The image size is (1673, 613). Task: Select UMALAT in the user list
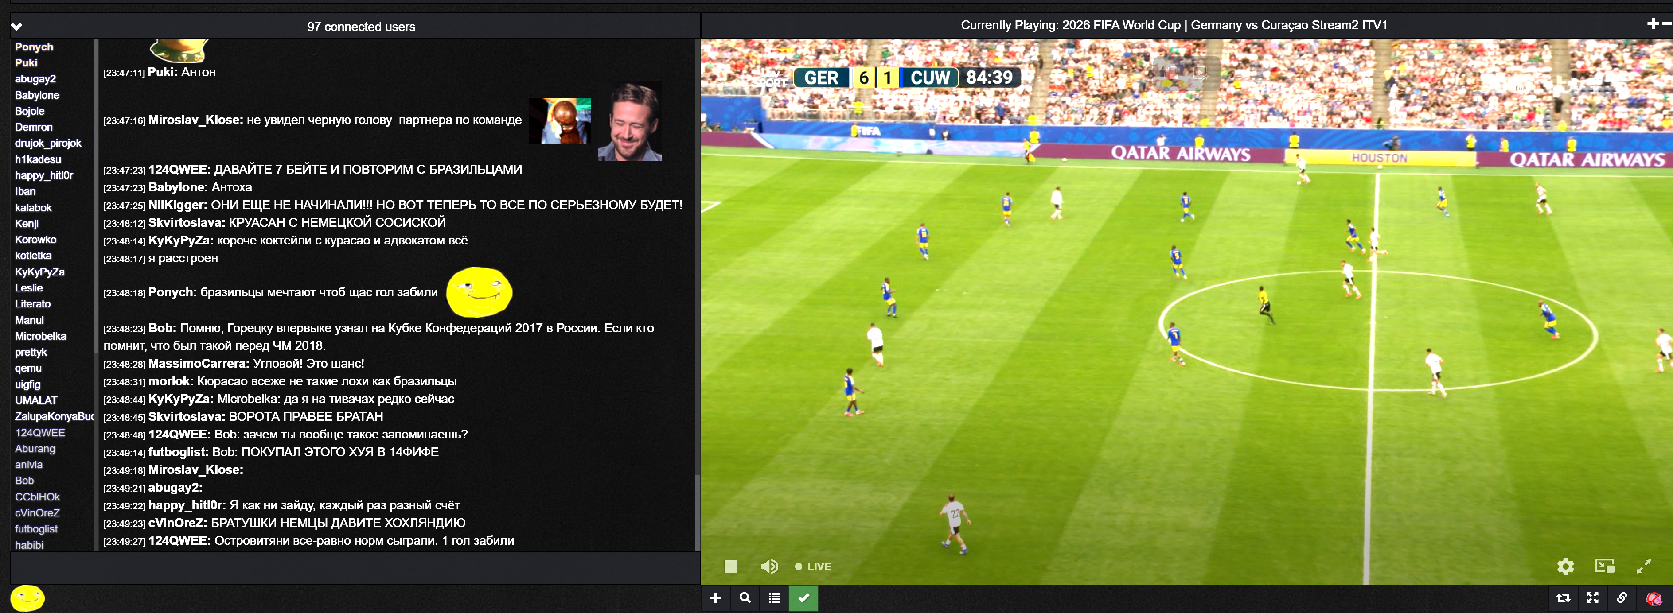[36, 401]
